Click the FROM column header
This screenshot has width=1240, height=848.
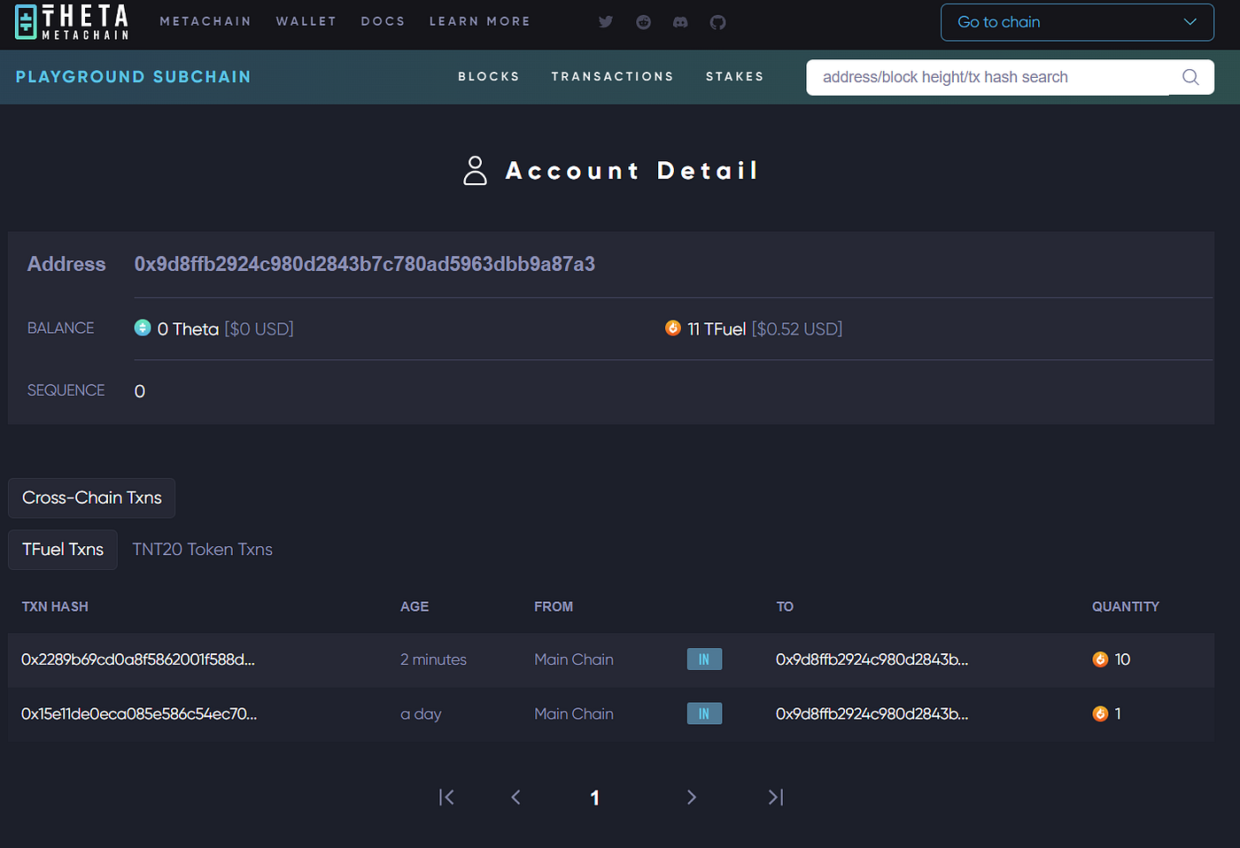pyautogui.click(x=554, y=606)
